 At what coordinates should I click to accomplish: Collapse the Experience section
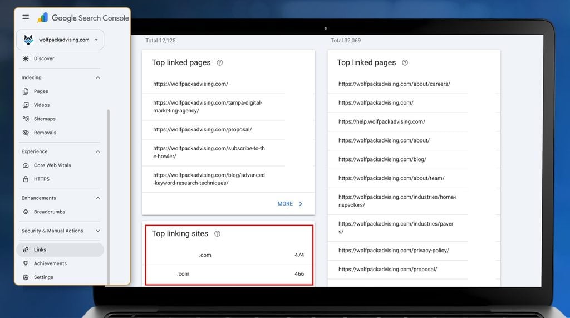pos(98,151)
